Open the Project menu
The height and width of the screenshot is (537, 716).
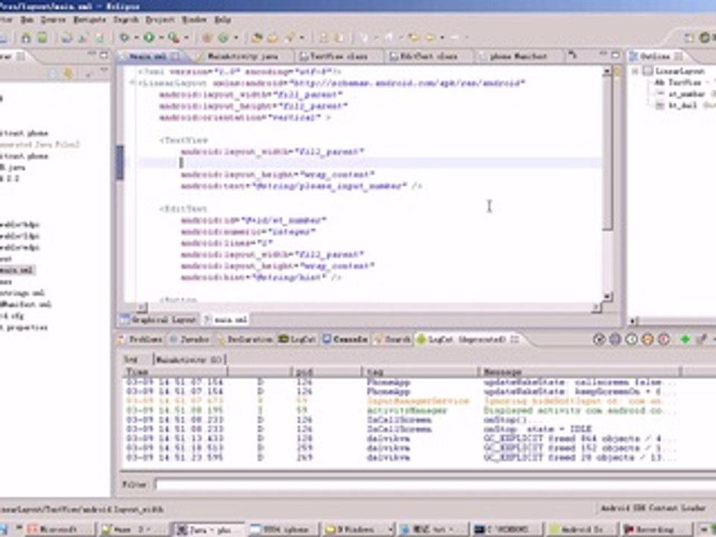point(160,19)
